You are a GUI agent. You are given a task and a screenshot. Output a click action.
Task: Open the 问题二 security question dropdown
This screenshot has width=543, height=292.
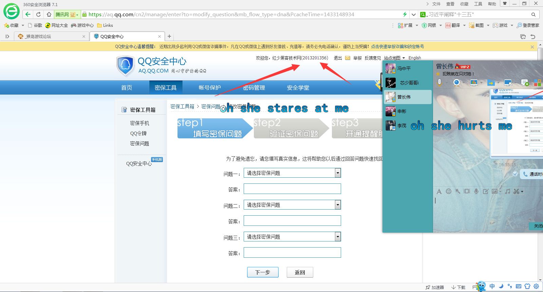pyautogui.click(x=292, y=205)
